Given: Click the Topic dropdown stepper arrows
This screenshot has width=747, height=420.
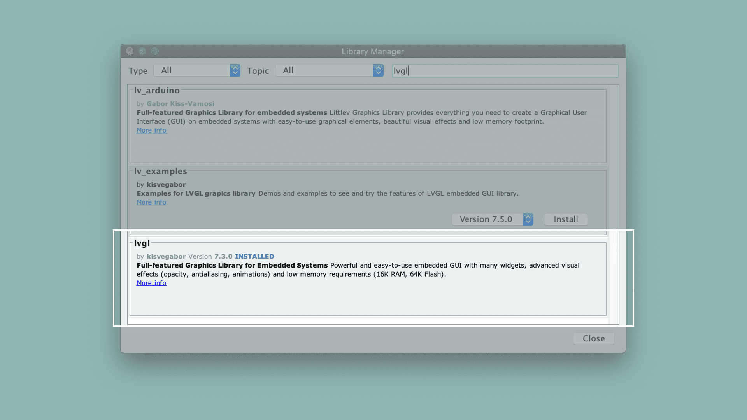Looking at the screenshot, I should [378, 70].
